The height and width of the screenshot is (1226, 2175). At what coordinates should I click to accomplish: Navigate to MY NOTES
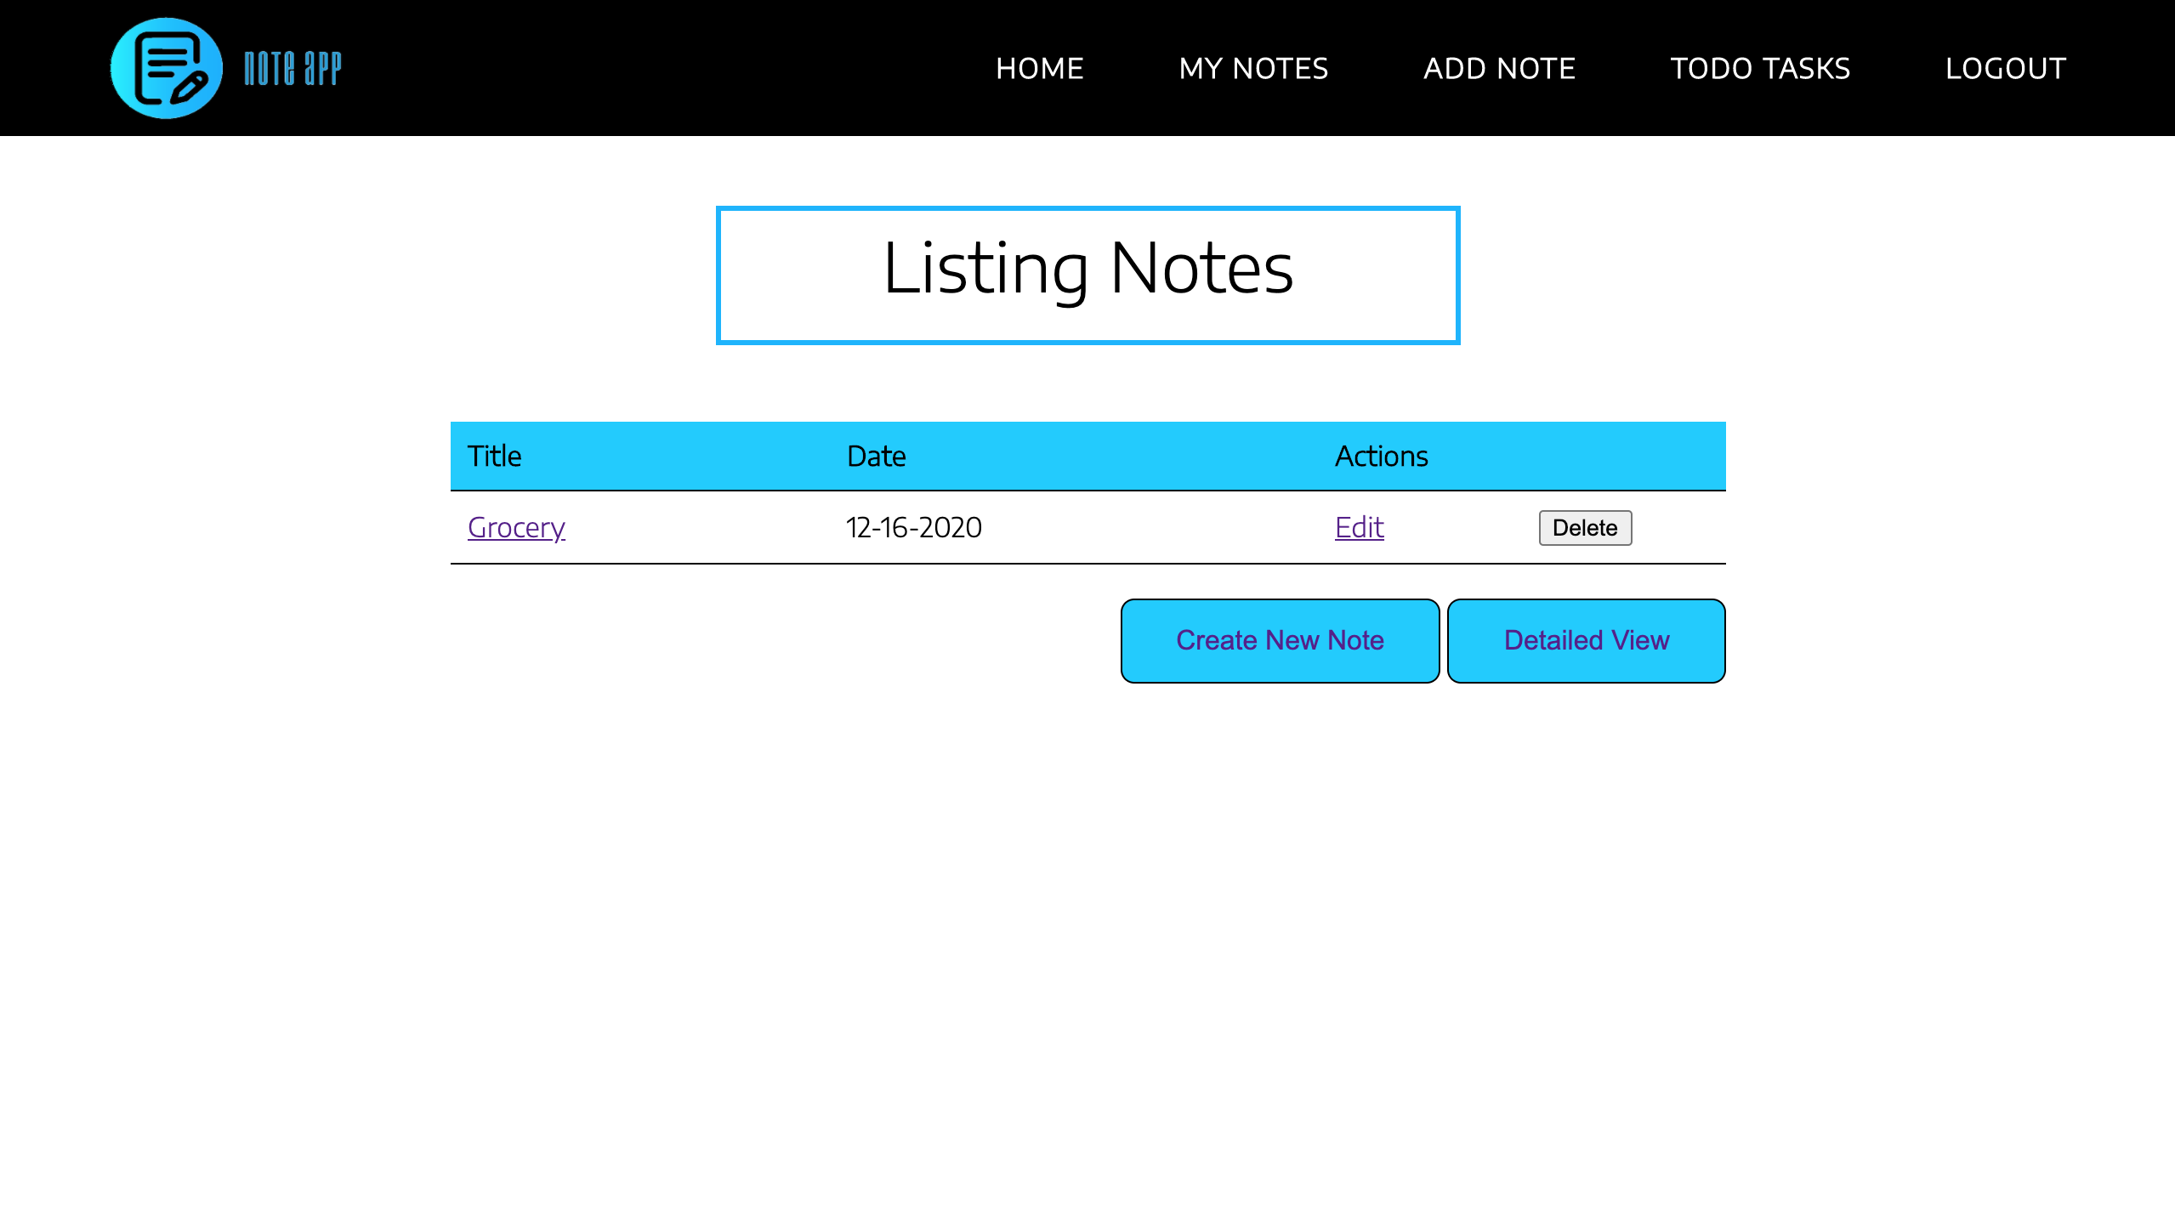(1252, 68)
